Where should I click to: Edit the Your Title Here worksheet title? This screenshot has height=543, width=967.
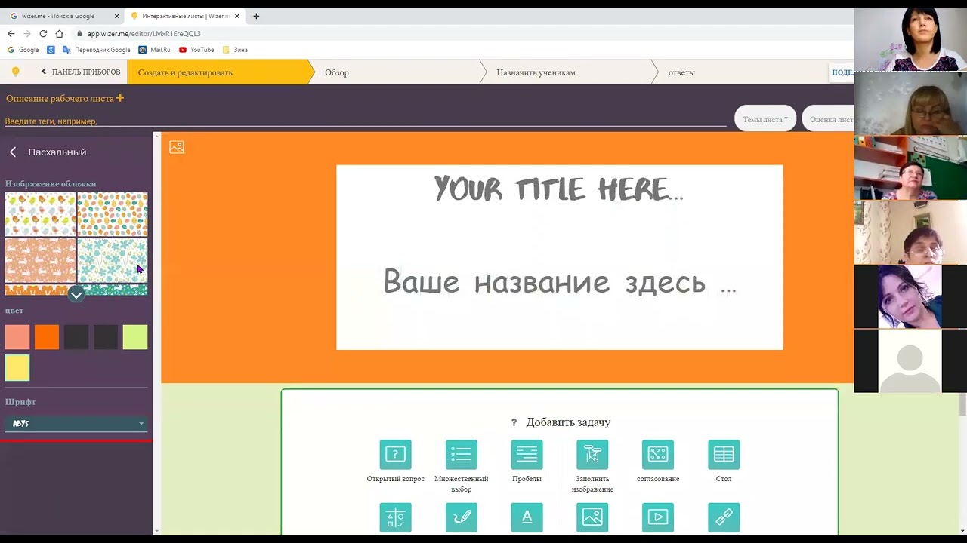[x=559, y=189]
